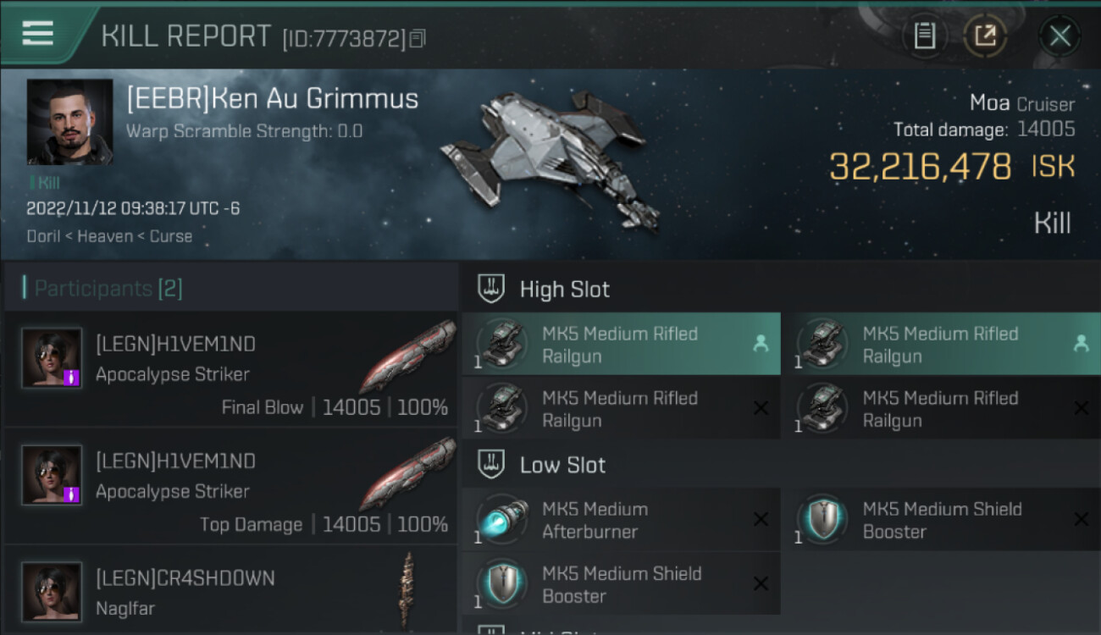
Task: Open the hamburger menu
Action: 38,34
